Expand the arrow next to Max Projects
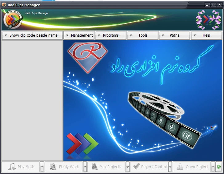Viewport: 224px width, 174px height. pyautogui.click(x=127, y=167)
